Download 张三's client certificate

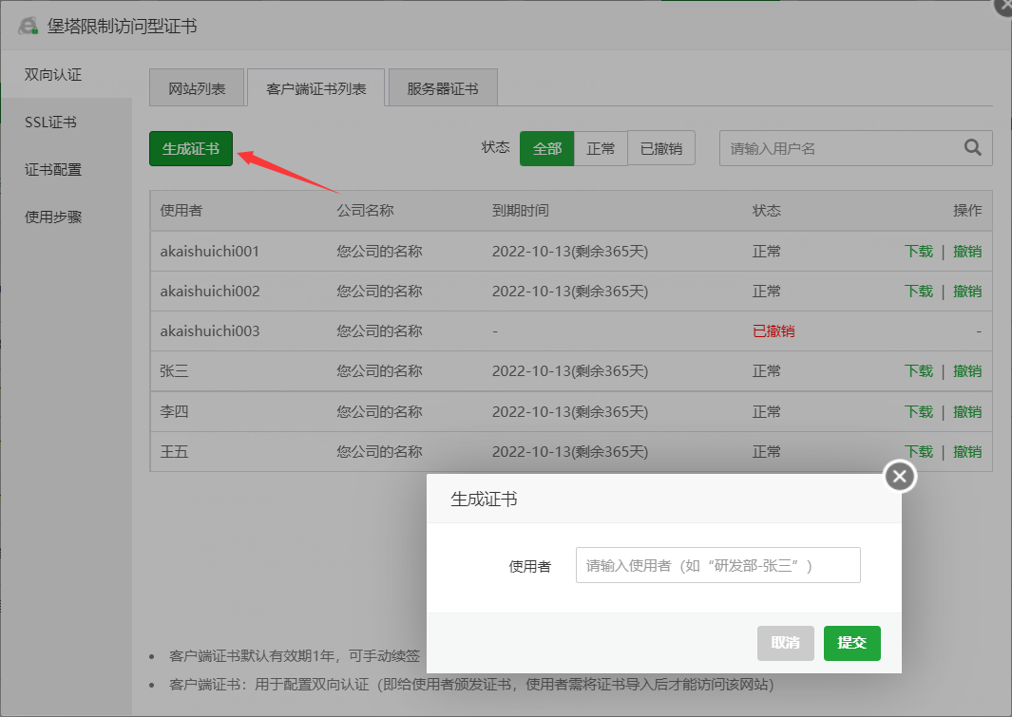(x=918, y=370)
